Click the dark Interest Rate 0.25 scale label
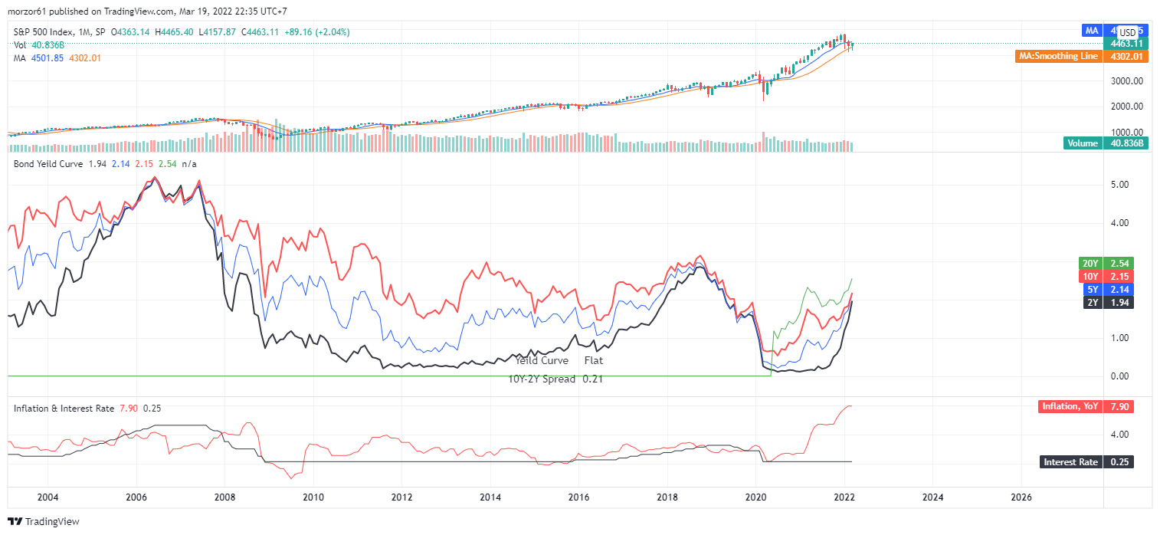Screen dimensions: 1160x535 pos(1086,462)
